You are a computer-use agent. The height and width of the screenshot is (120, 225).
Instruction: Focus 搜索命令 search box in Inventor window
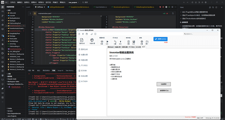(x=201, y=34)
